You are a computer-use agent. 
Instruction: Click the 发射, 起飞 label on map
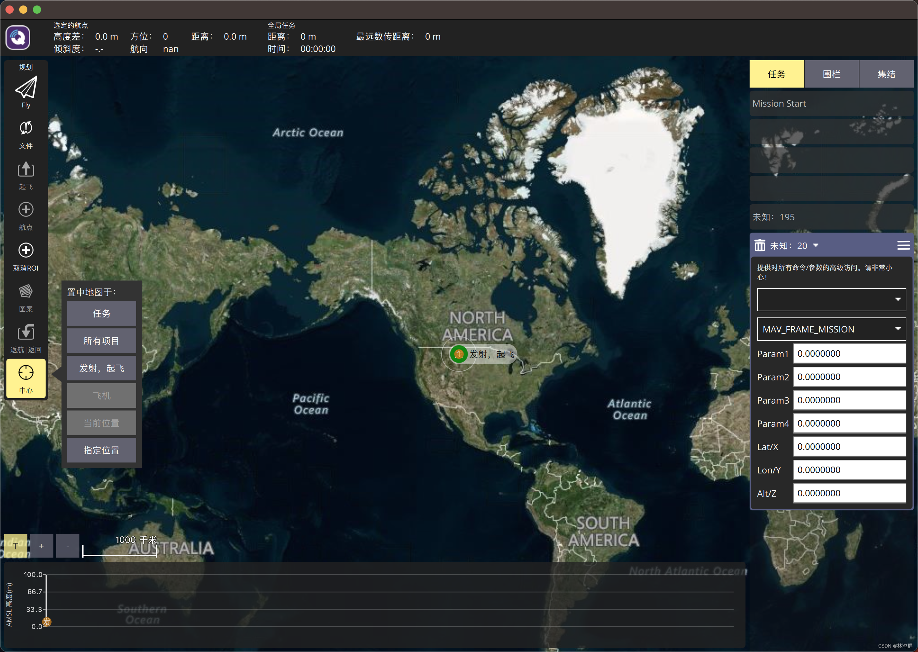pos(492,354)
